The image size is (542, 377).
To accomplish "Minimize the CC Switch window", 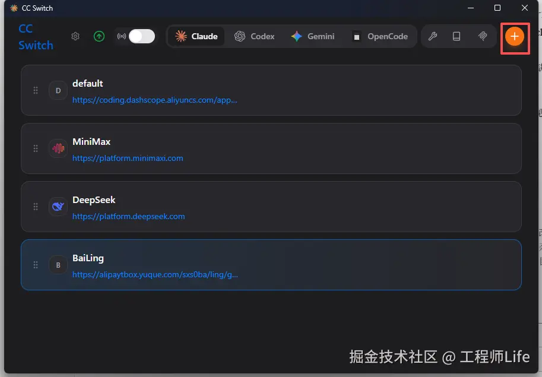I will (x=471, y=8).
